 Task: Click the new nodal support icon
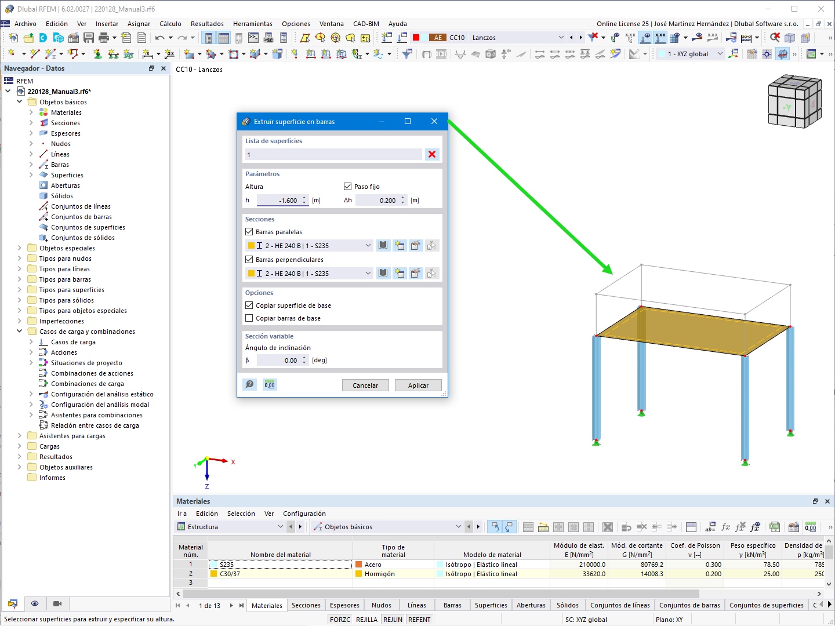click(97, 54)
